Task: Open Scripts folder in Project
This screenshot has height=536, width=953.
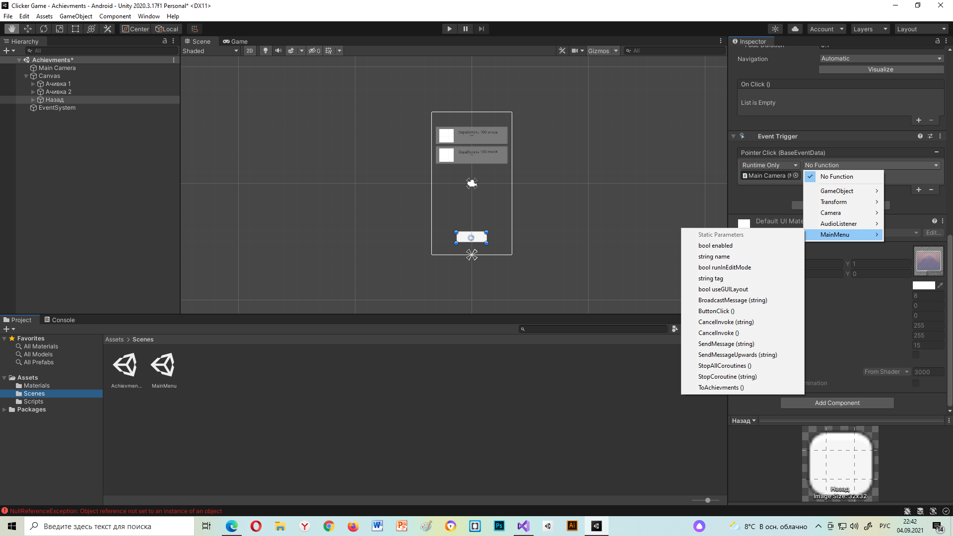Action: pyautogui.click(x=33, y=402)
